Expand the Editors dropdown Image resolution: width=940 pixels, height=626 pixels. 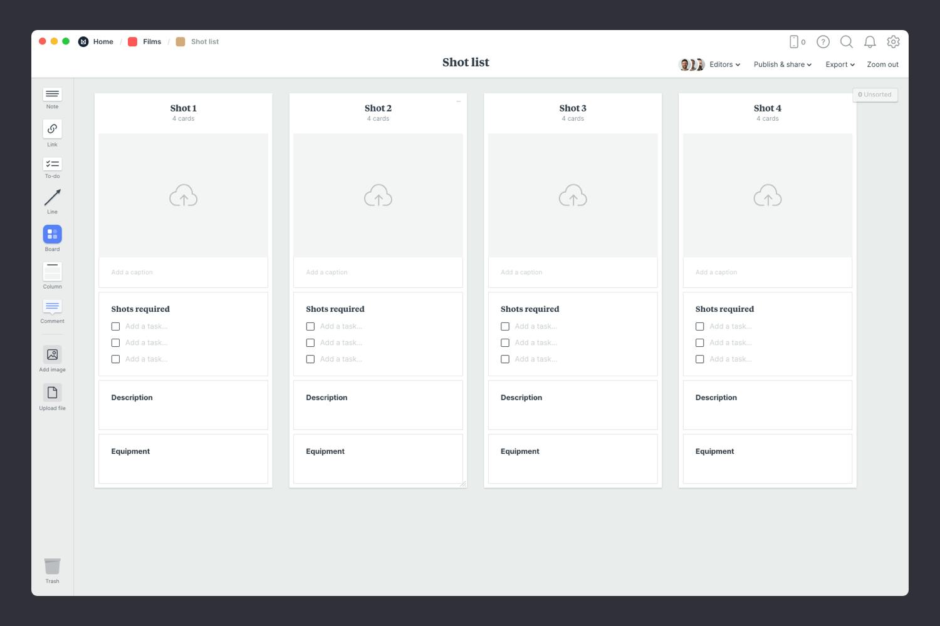[724, 64]
